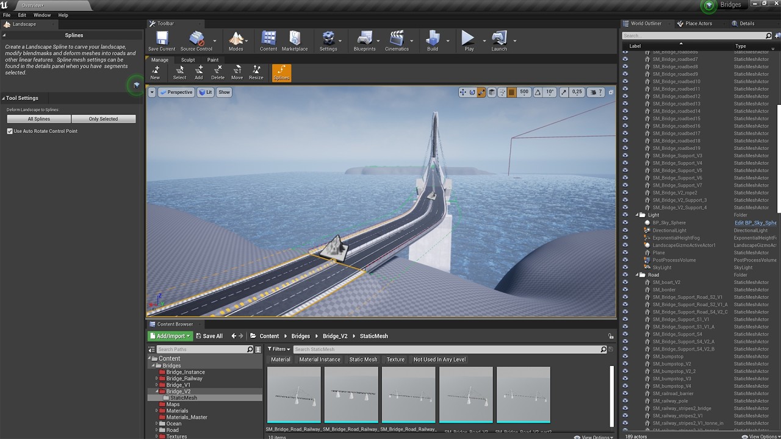Viewport: 781px width, 439px height.
Task: Toggle Use Auto Rotate Control Point checkbox
Action: pos(10,131)
